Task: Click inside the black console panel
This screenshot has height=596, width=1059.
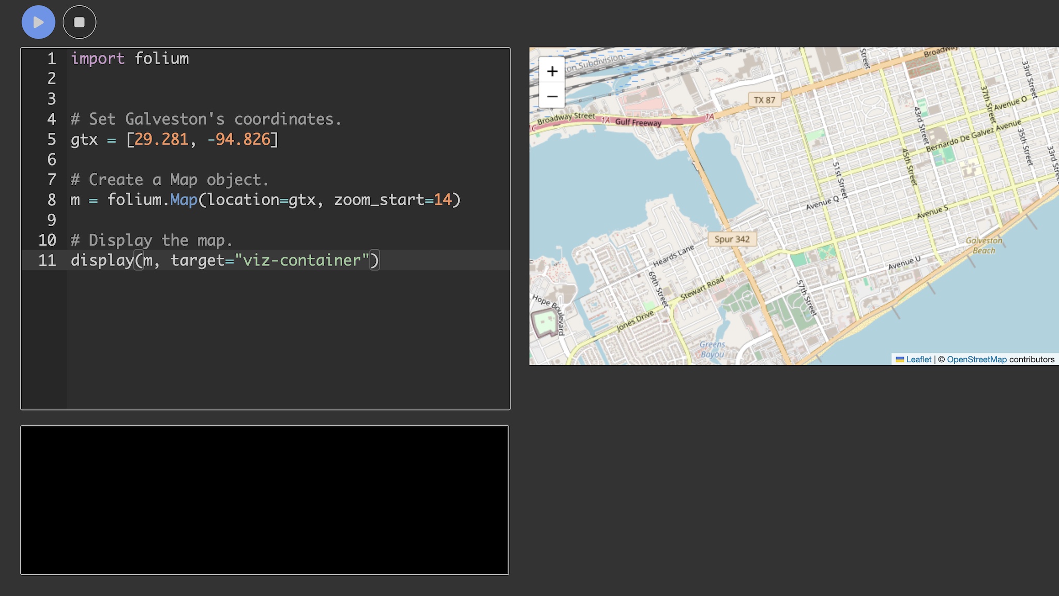Action: [x=265, y=499]
